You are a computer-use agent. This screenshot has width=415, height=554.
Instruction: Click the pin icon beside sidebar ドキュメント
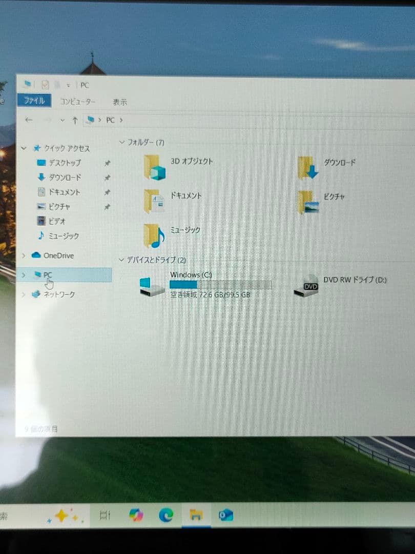pyautogui.click(x=107, y=192)
